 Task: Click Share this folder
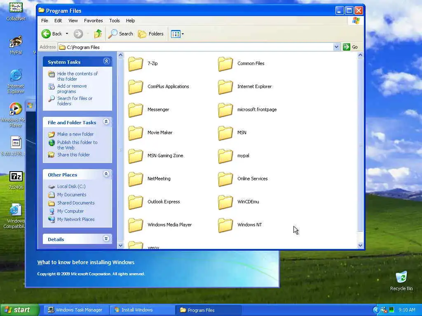point(73,155)
